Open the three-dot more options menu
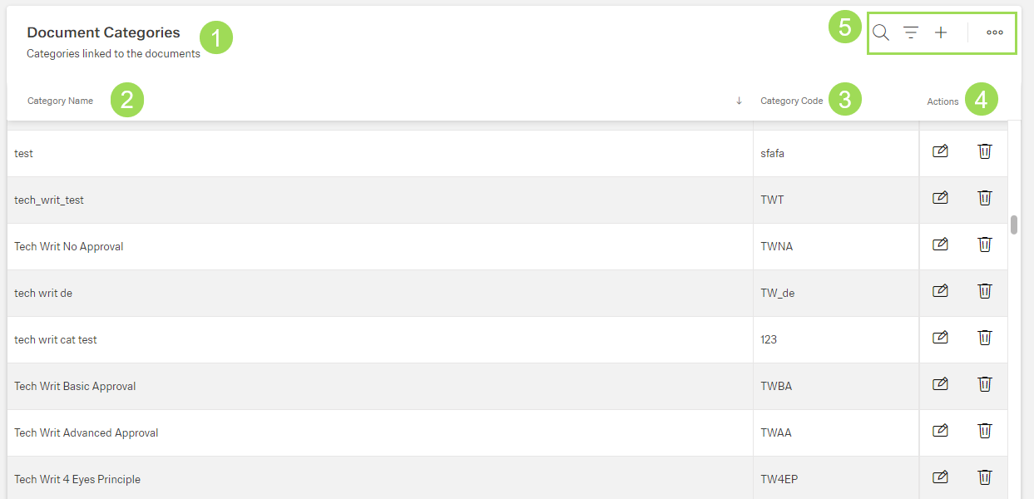 [x=995, y=32]
